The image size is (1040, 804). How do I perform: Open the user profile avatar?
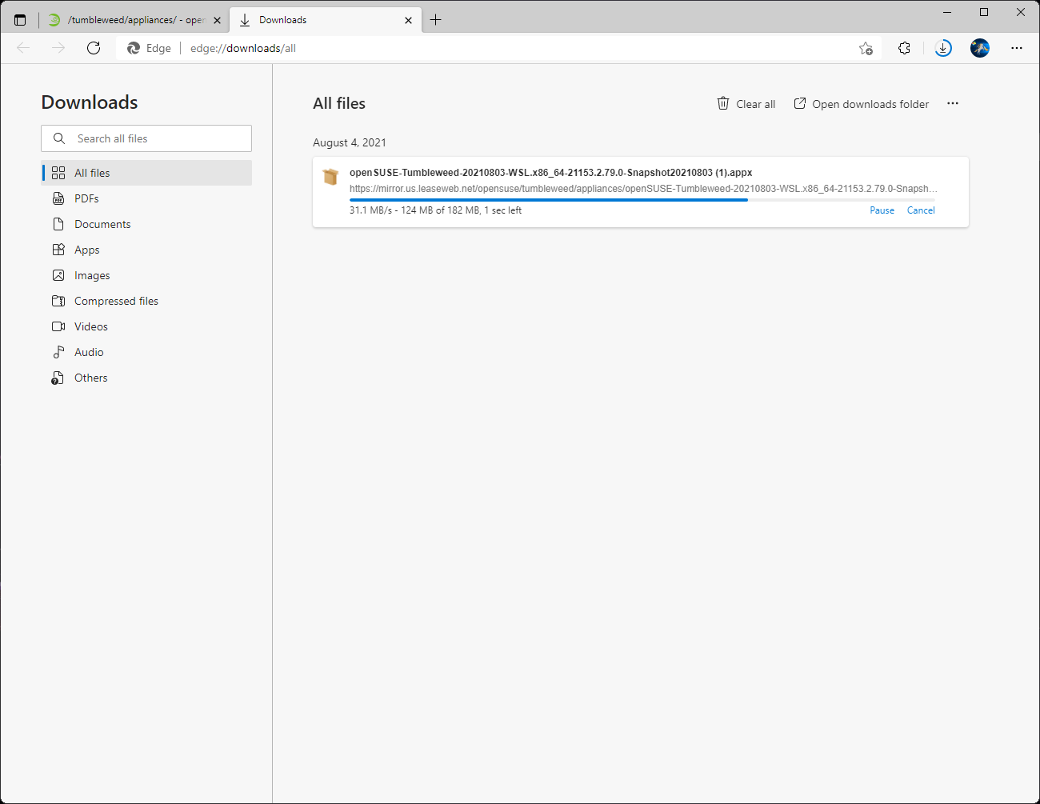tap(980, 48)
